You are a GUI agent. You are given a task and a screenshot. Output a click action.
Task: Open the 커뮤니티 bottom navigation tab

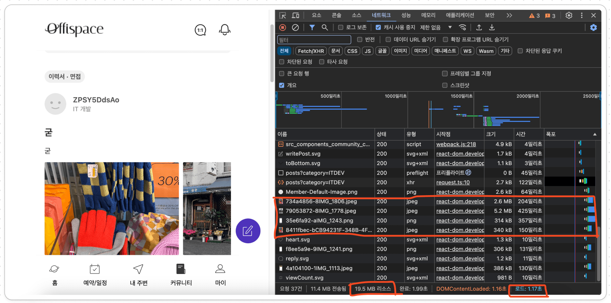point(181,275)
